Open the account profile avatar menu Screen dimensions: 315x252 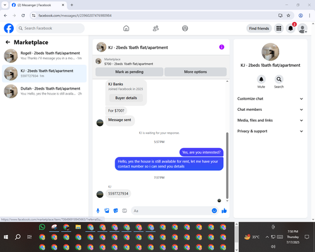coord(302,28)
